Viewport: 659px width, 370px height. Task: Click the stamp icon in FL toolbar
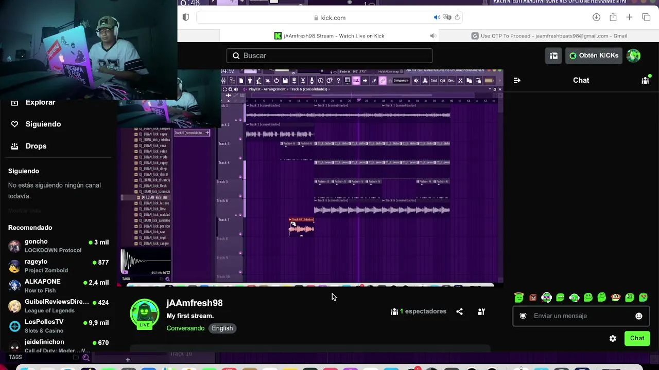pyautogui.click(x=425, y=81)
